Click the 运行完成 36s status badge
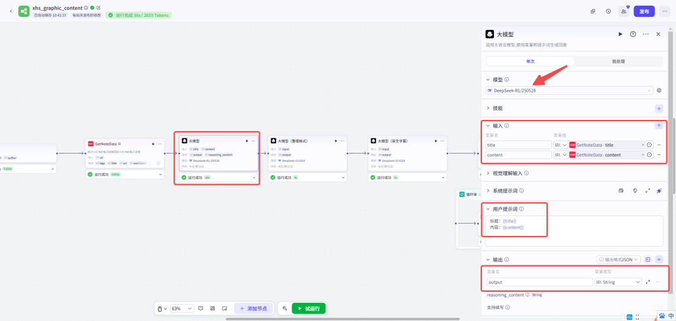Viewport: 676px width, 321px height. pyautogui.click(x=138, y=15)
